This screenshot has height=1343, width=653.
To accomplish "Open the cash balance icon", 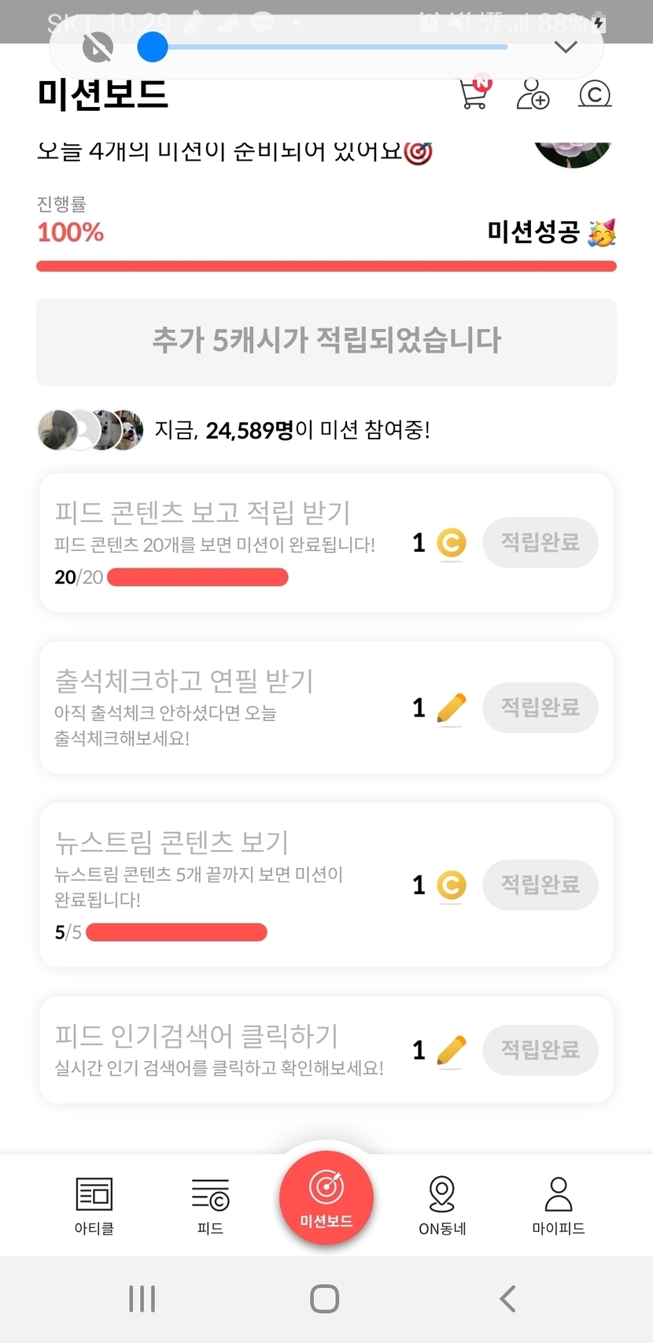I will pyautogui.click(x=595, y=94).
